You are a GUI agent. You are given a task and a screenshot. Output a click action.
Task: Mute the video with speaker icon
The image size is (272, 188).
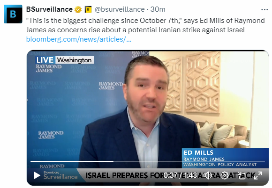click(x=207, y=175)
